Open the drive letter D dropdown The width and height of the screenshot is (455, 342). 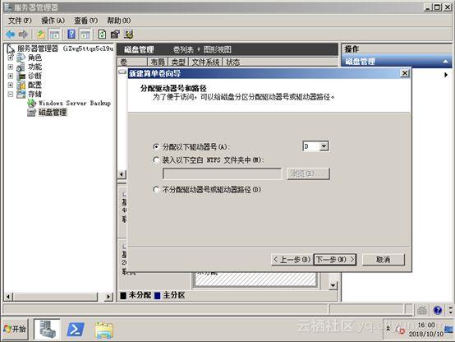coord(324,146)
